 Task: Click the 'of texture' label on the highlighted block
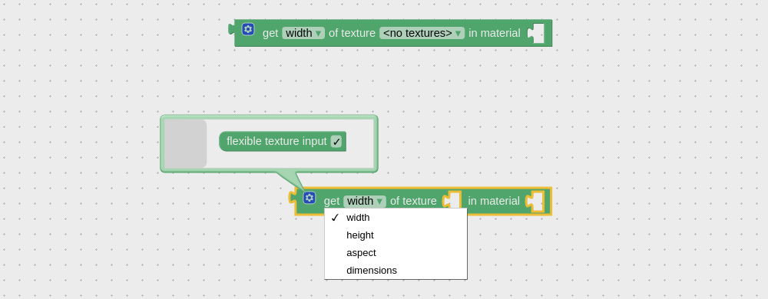[413, 202]
